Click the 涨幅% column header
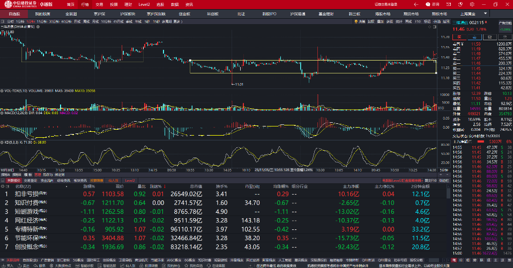Viewport: 513px width, 268px height. (x=89, y=186)
